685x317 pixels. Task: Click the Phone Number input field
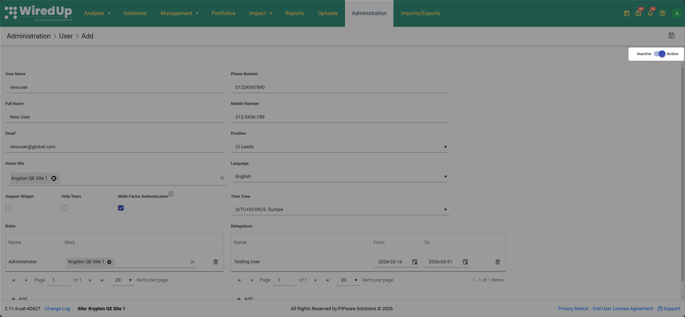click(x=340, y=87)
